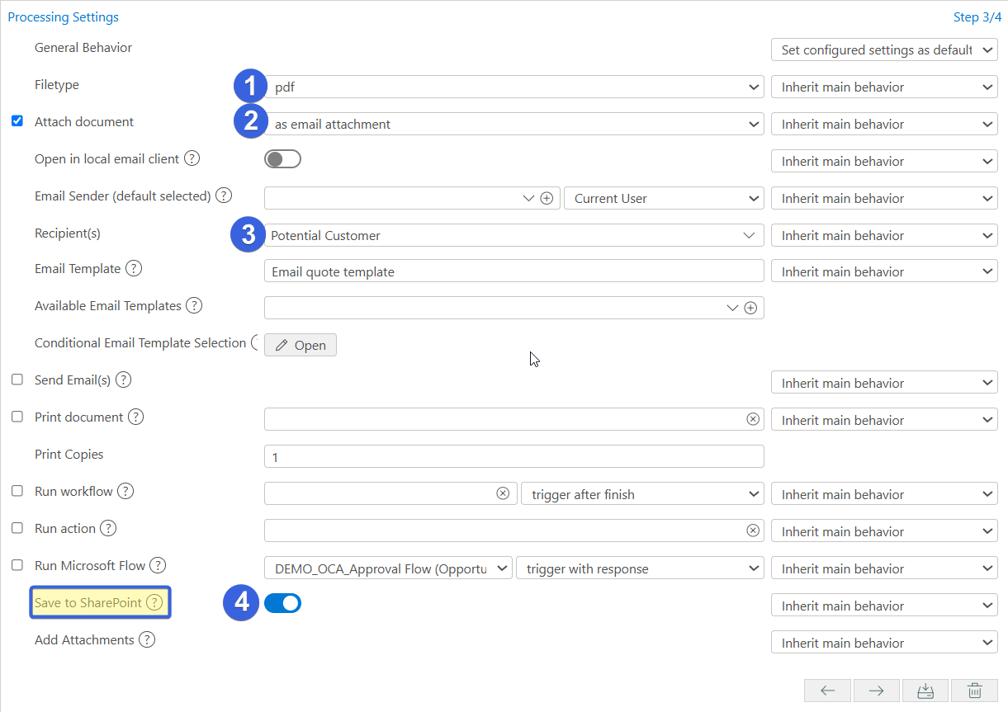Click the Open button for conditional templates
Image resolution: width=1008 pixels, height=712 pixels.
(x=301, y=345)
